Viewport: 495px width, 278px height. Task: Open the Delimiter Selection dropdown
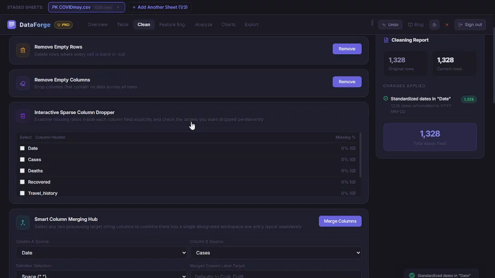[102, 274]
